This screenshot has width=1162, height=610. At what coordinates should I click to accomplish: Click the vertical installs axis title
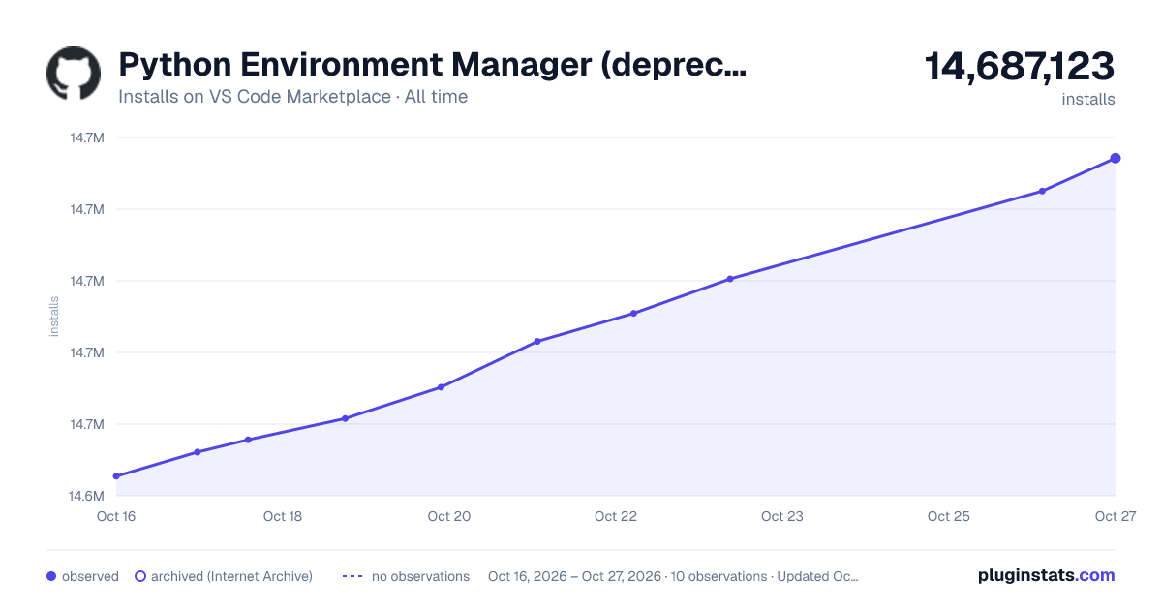pyautogui.click(x=54, y=317)
